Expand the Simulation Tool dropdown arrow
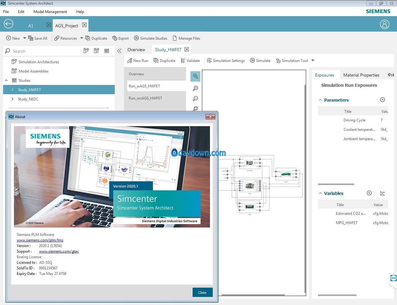The width and height of the screenshot is (397, 305). (313, 60)
